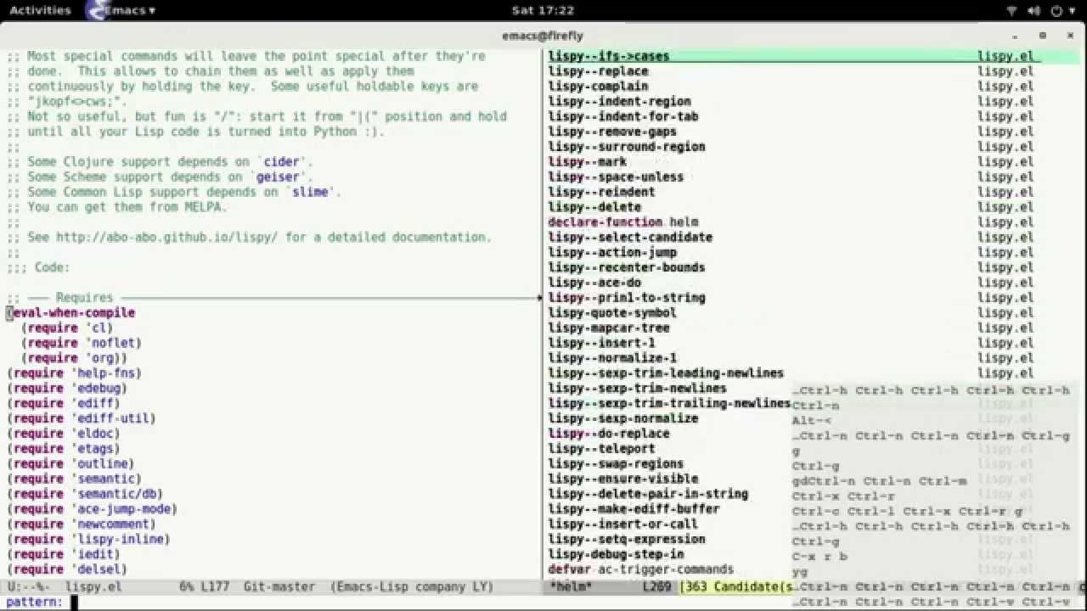Click the 363 Candidate(s) status text
This screenshot has height=611, width=1087.
click(737, 587)
